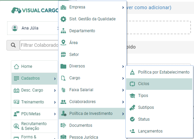Click the Empresa building icon
194x139 pixels.
coord(63,7)
